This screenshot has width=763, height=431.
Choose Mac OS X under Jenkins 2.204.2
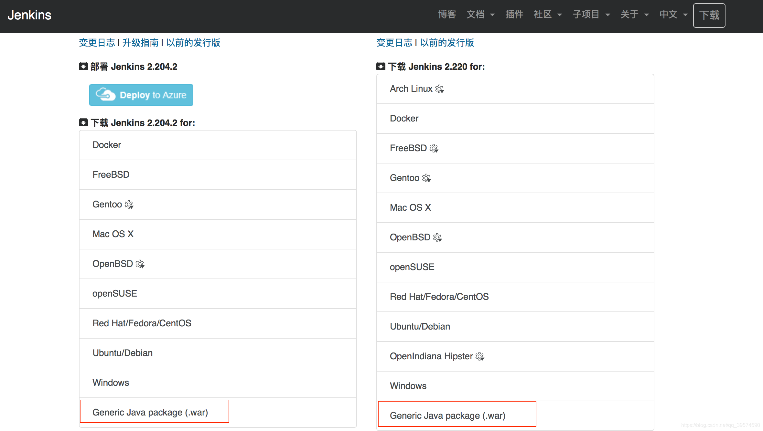pyautogui.click(x=113, y=234)
